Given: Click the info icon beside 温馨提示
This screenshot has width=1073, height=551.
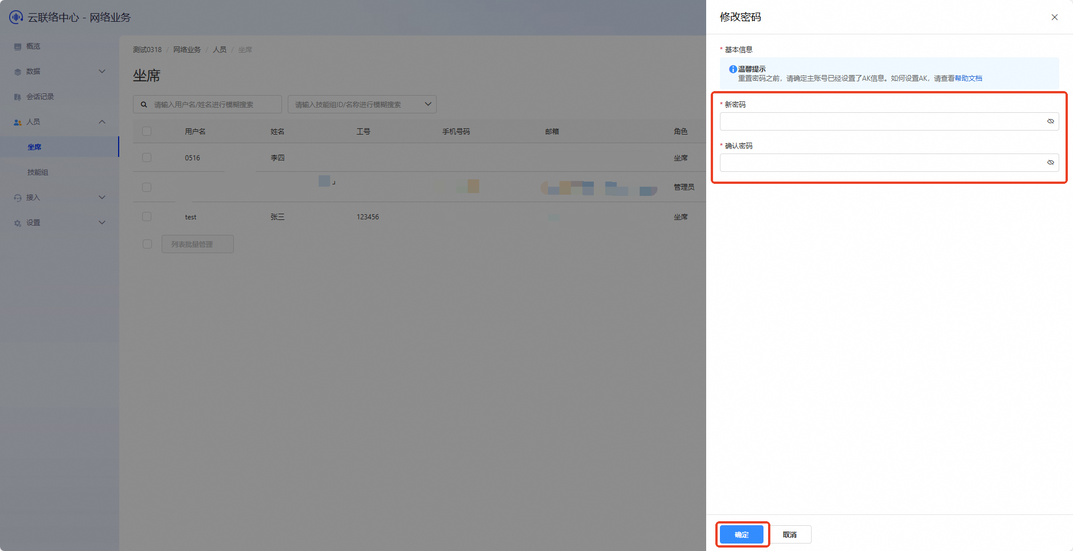Looking at the screenshot, I should pos(733,69).
